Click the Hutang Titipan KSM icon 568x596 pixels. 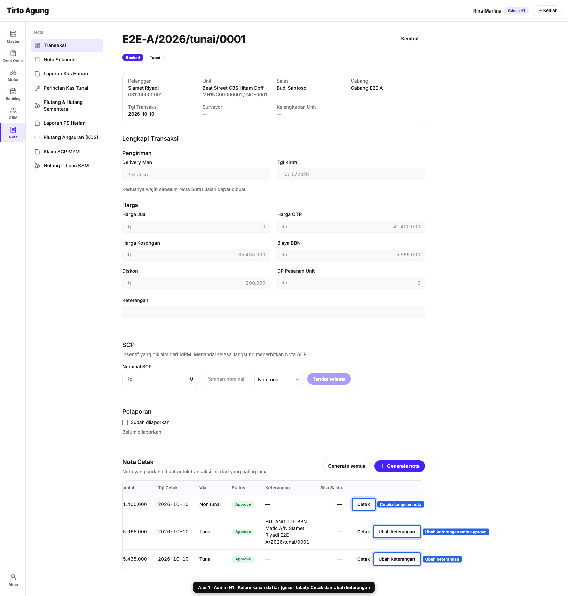[38, 166]
